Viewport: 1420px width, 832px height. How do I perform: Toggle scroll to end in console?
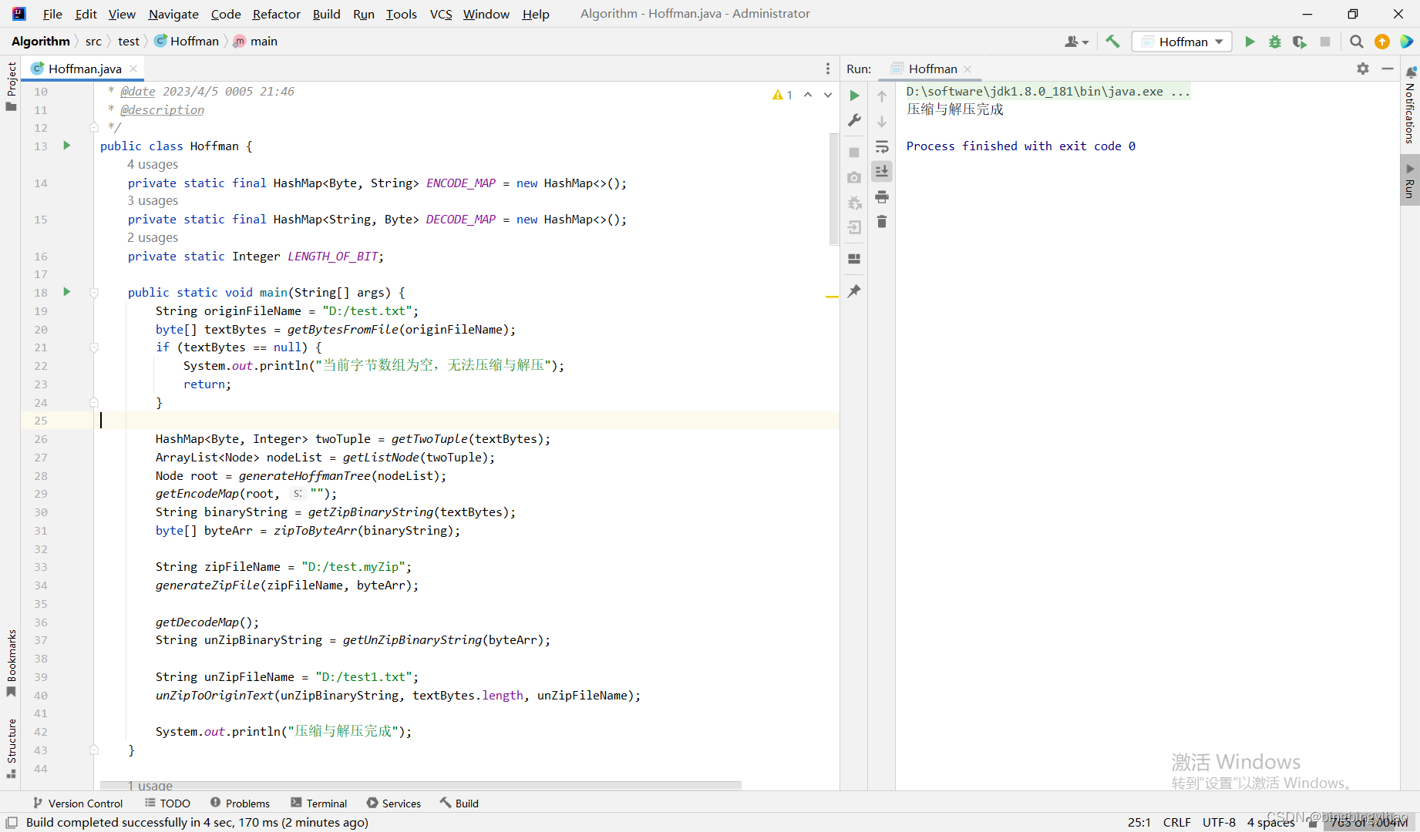tap(882, 171)
